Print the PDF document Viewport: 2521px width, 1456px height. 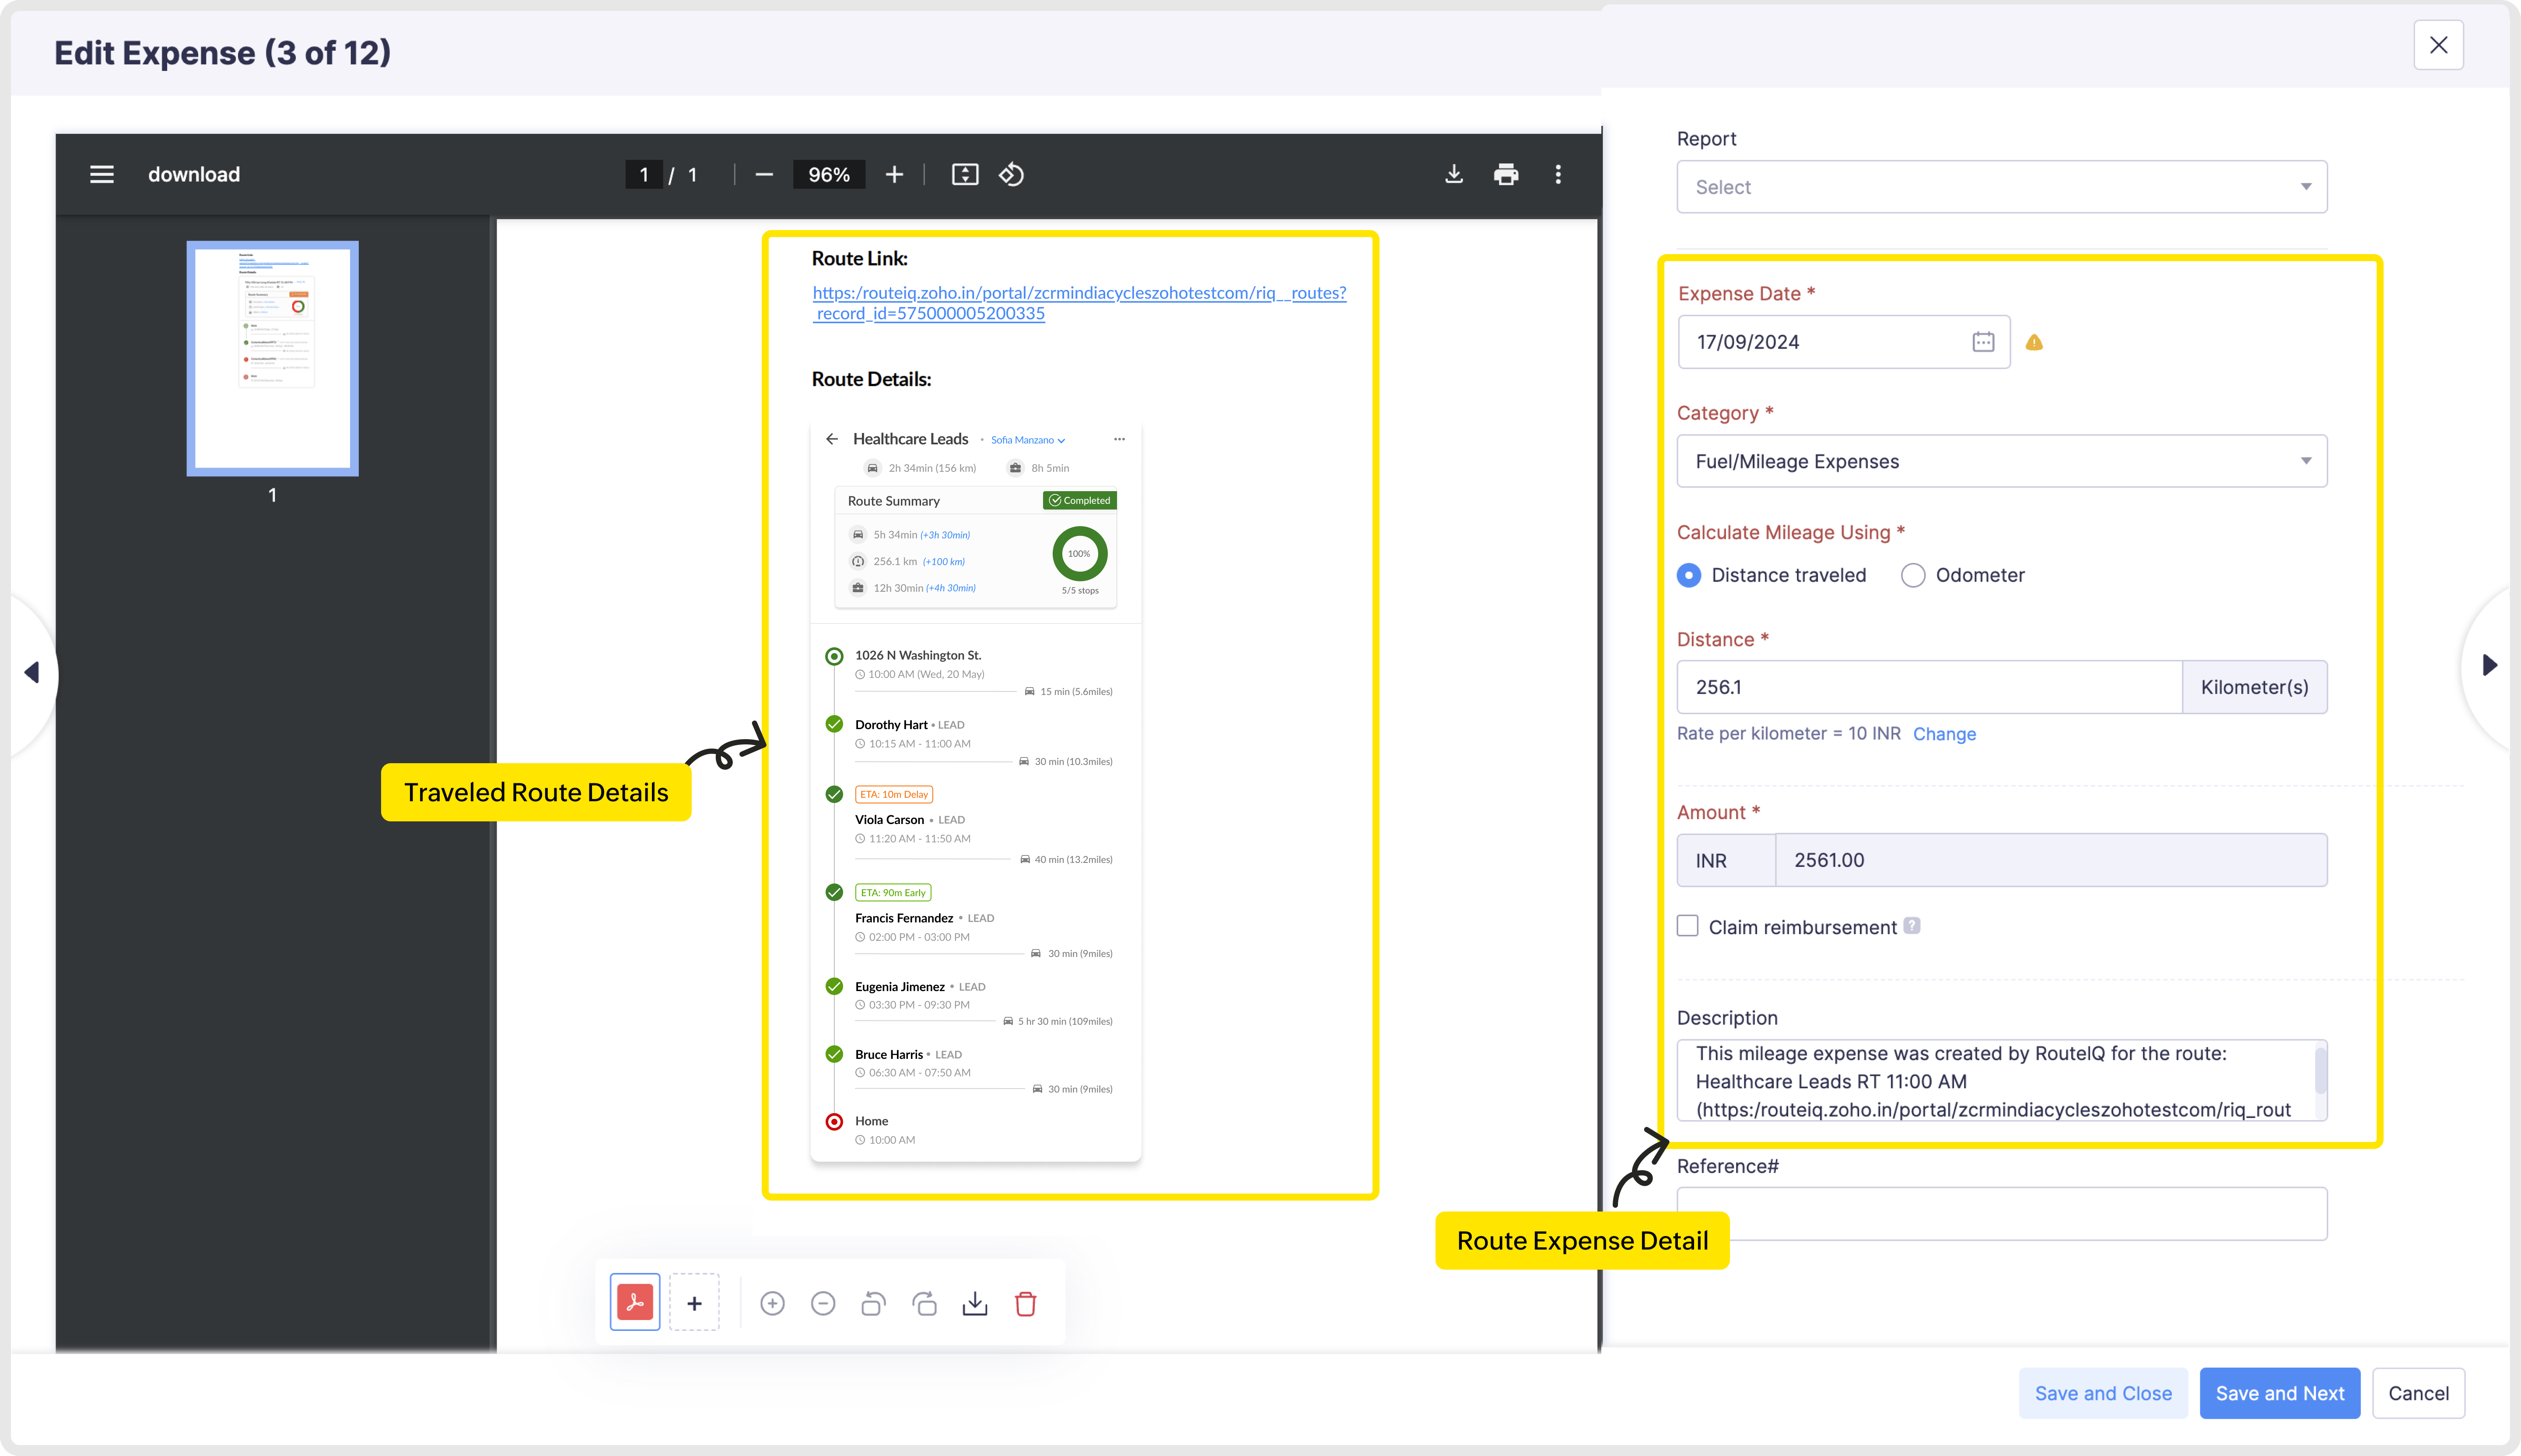coord(1506,174)
